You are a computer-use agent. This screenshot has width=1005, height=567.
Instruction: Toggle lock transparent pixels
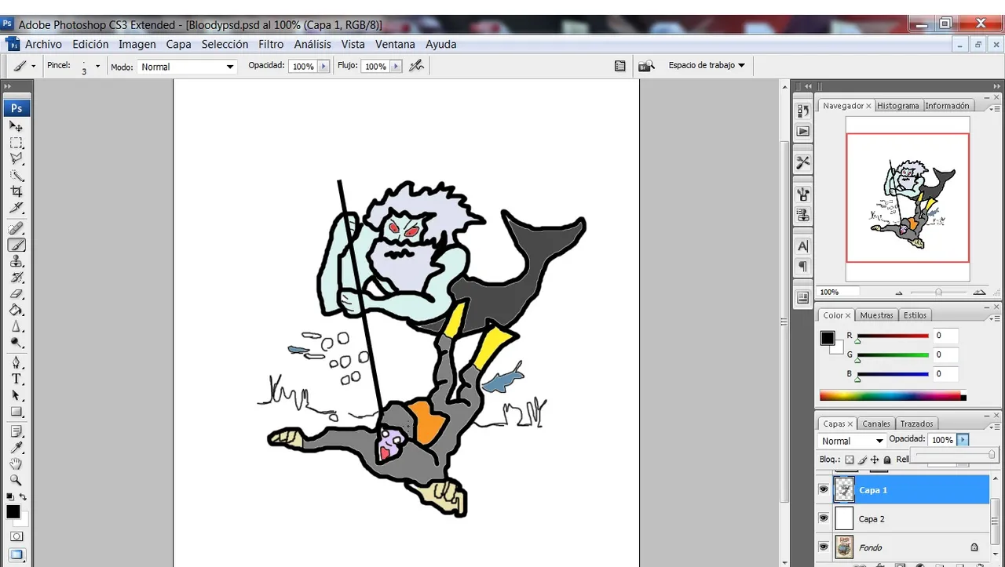pos(850,460)
